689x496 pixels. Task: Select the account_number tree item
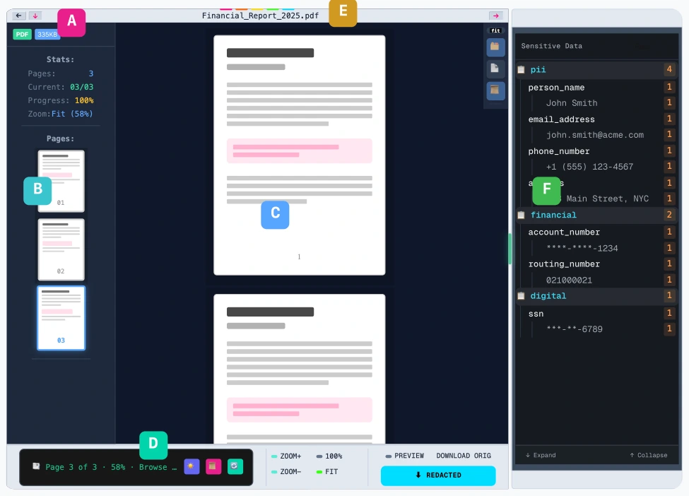tap(598, 232)
